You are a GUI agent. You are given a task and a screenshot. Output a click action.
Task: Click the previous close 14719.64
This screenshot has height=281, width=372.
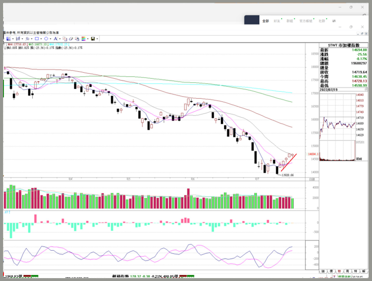tap(359, 72)
